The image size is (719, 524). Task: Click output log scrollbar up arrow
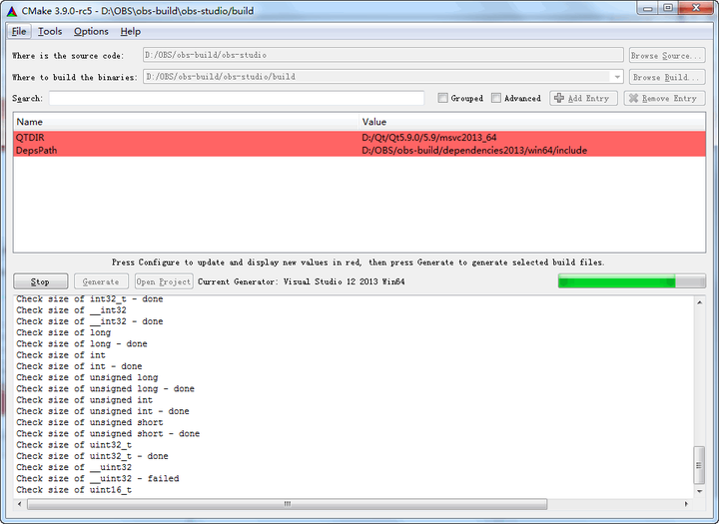point(699,302)
